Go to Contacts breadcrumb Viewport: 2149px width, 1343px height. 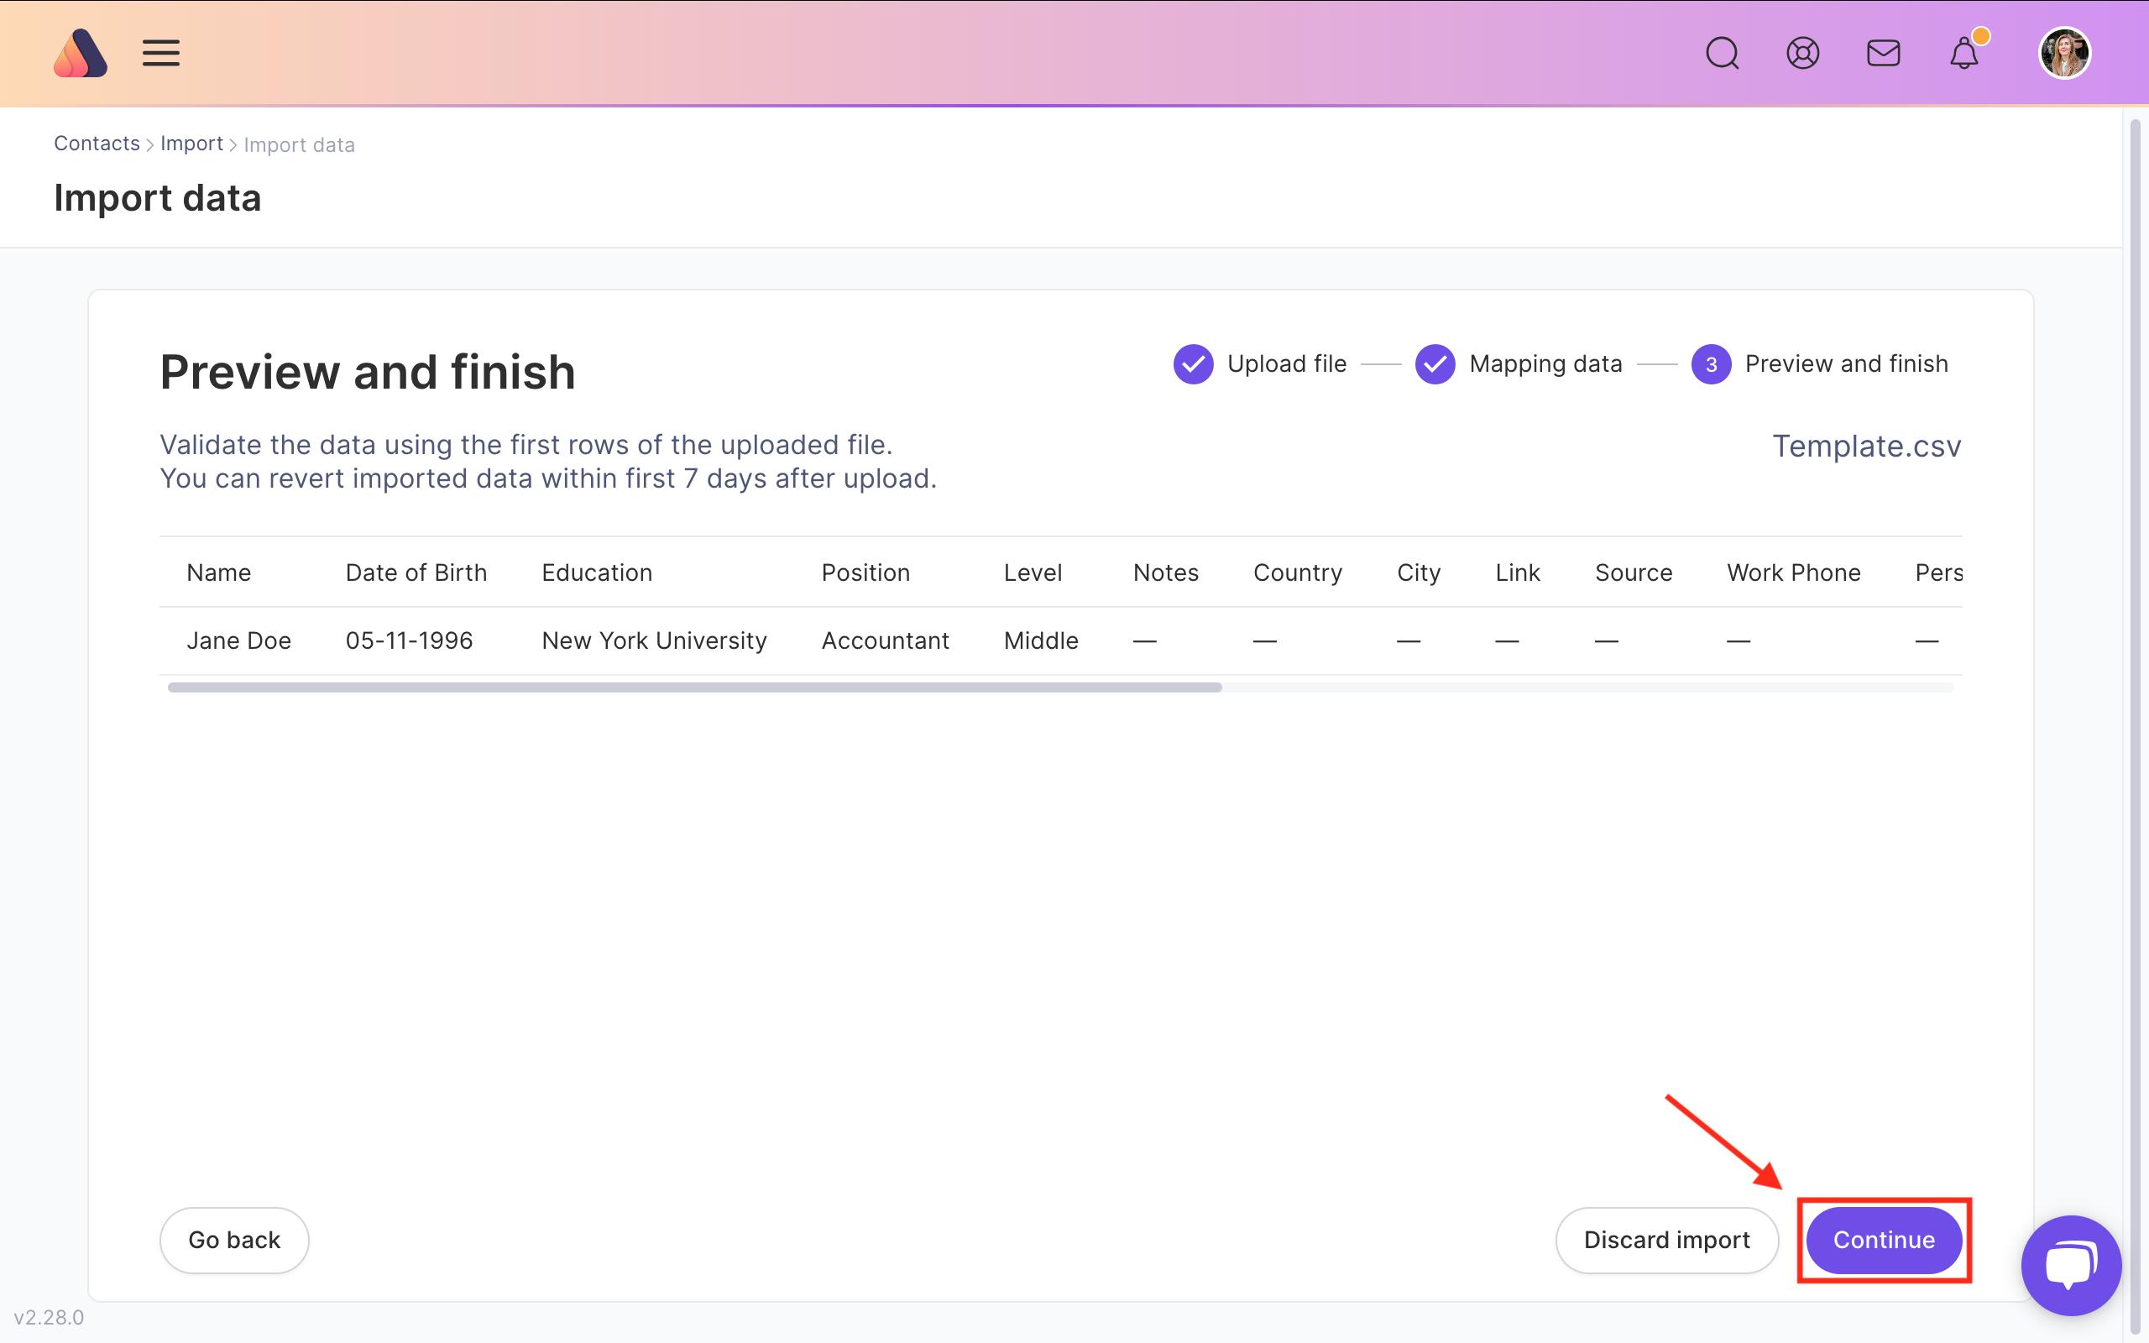click(x=97, y=144)
